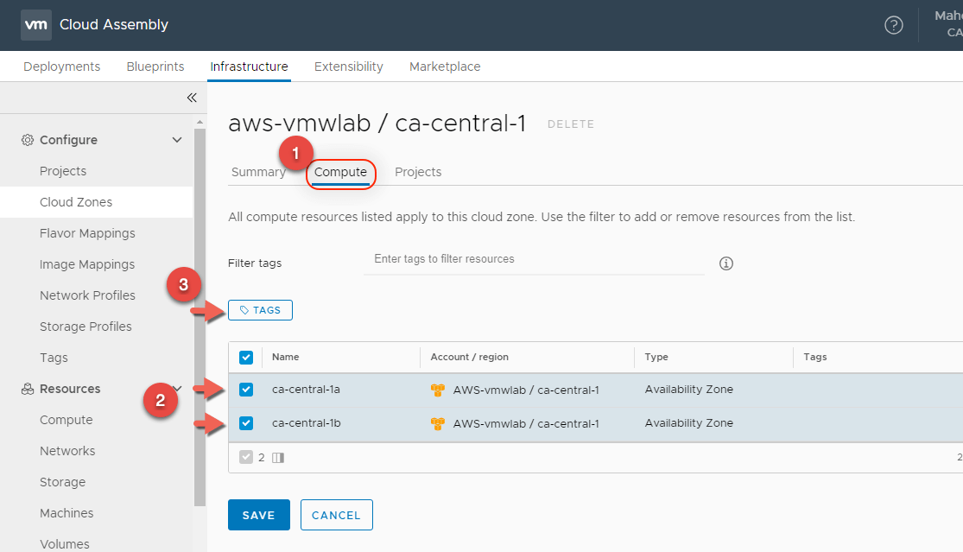The height and width of the screenshot is (552, 963).
Task: Uncheck the ca-central-1a row checkbox
Action: tap(246, 390)
